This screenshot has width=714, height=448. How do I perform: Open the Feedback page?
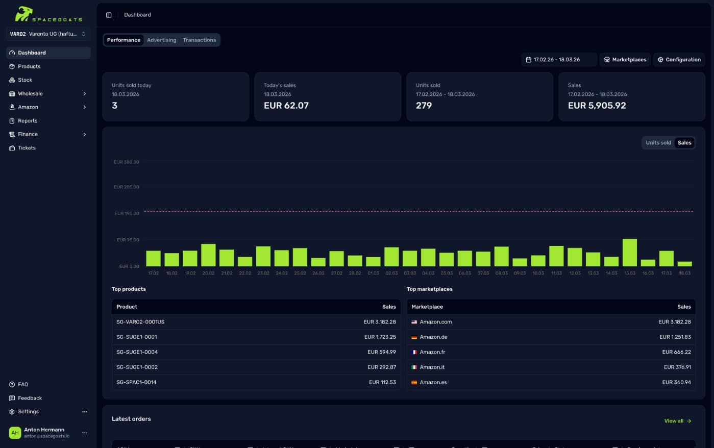click(11, 398)
